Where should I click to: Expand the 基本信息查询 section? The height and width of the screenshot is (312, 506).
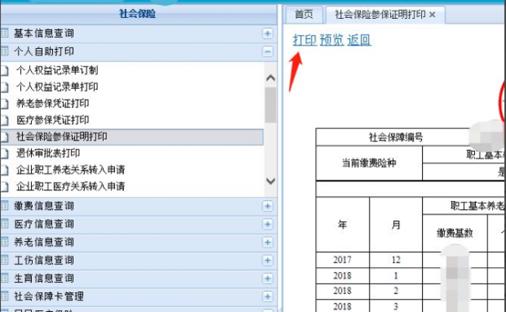click(x=268, y=33)
